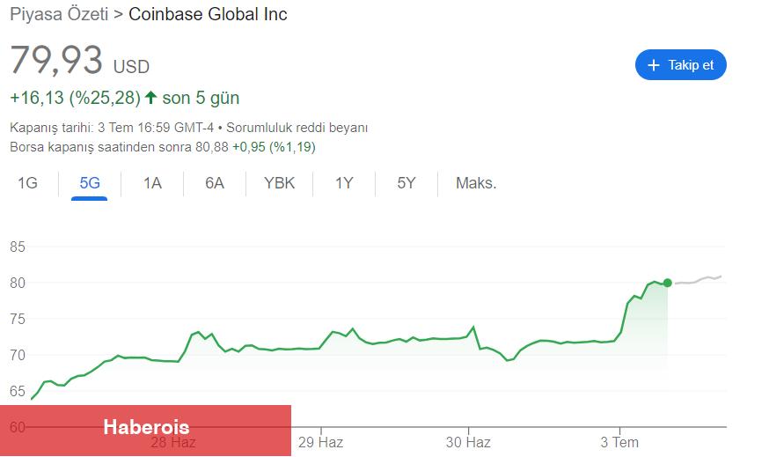Image resolution: width=769 pixels, height=457 pixels.
Task: Click the gray after-hours line segment
Action: 698,280
